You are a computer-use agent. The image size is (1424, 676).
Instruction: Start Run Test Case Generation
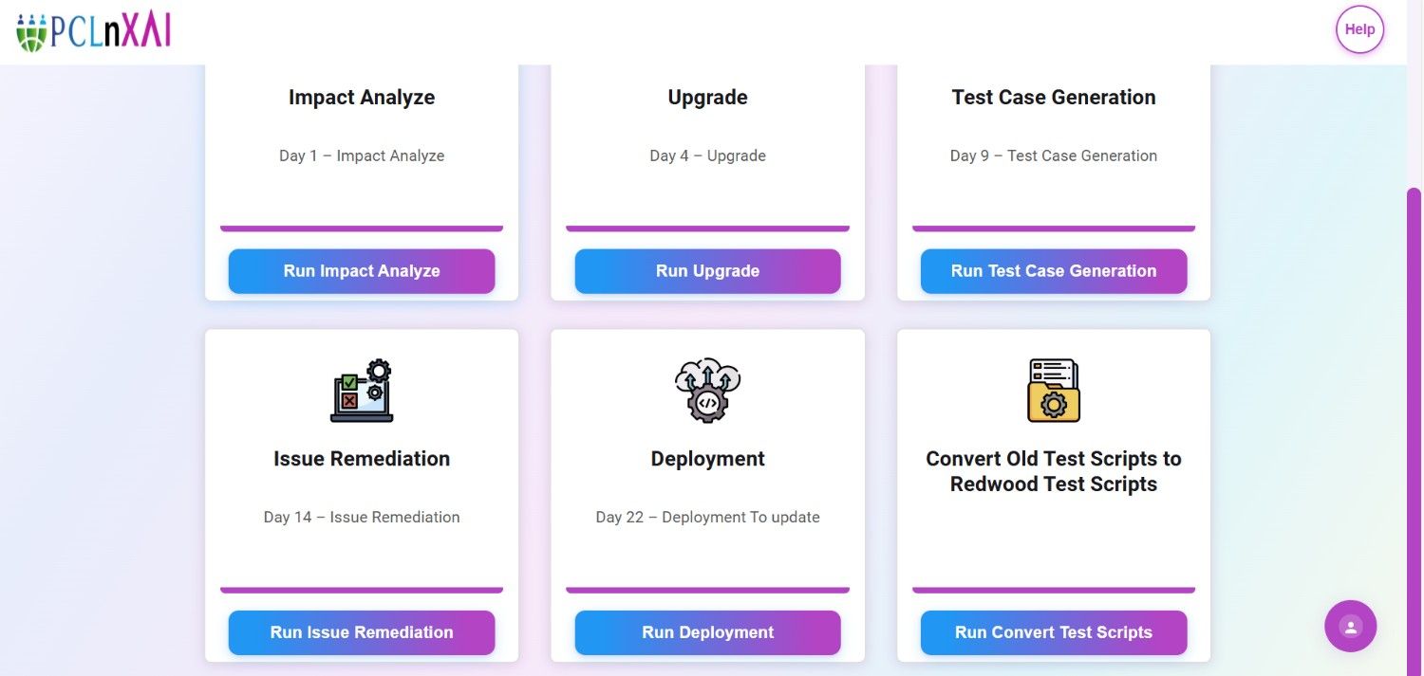click(1054, 271)
